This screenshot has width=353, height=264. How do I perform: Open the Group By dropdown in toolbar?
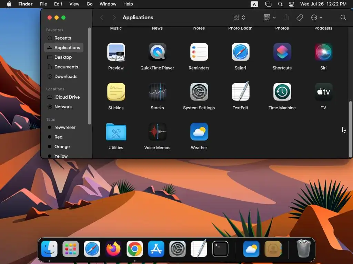pos(270,18)
